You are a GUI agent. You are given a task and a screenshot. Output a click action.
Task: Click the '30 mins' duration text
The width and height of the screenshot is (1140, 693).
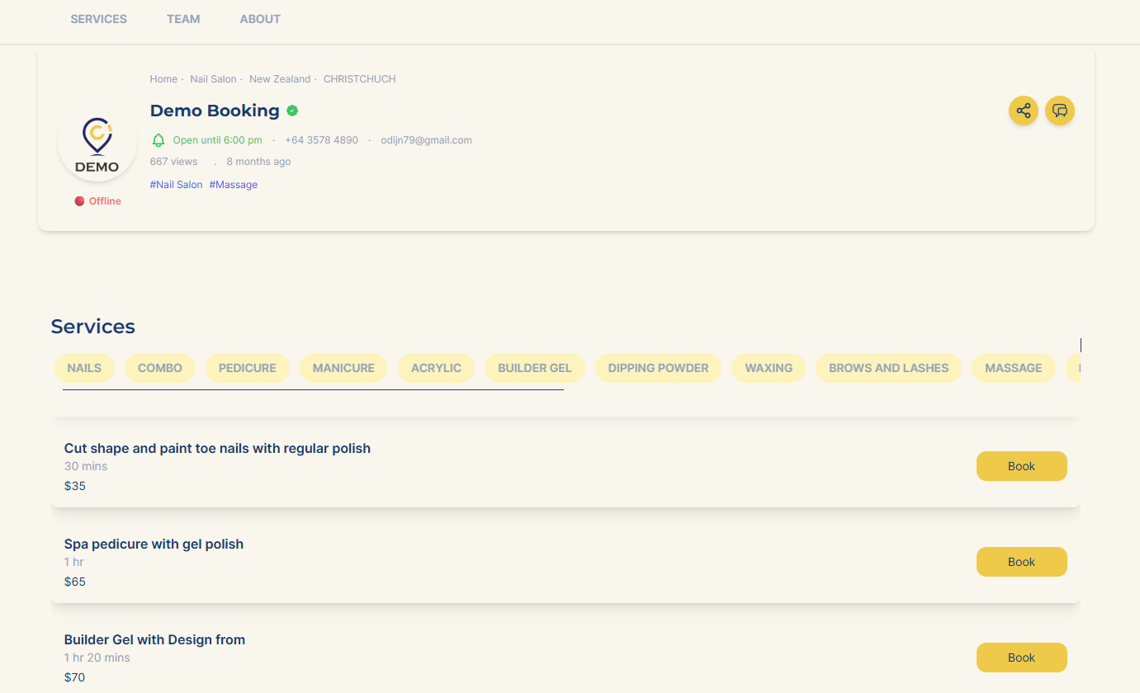(x=86, y=466)
